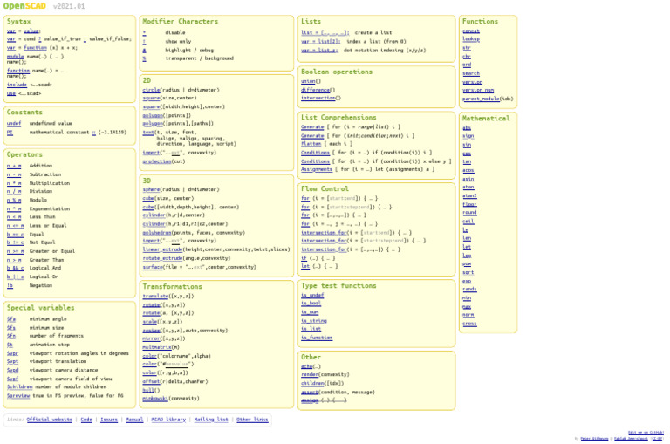Open the multmatrix(m) link
This screenshot has height=444, width=670.
tap(157, 347)
